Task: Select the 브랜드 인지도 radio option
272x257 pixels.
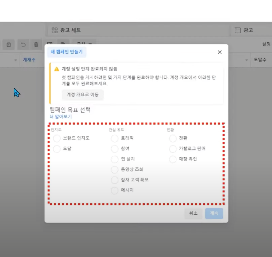Action: pos(57,138)
